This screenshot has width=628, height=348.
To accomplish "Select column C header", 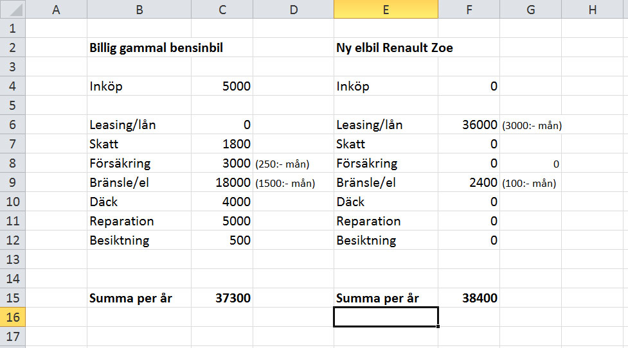I will 222,9.
